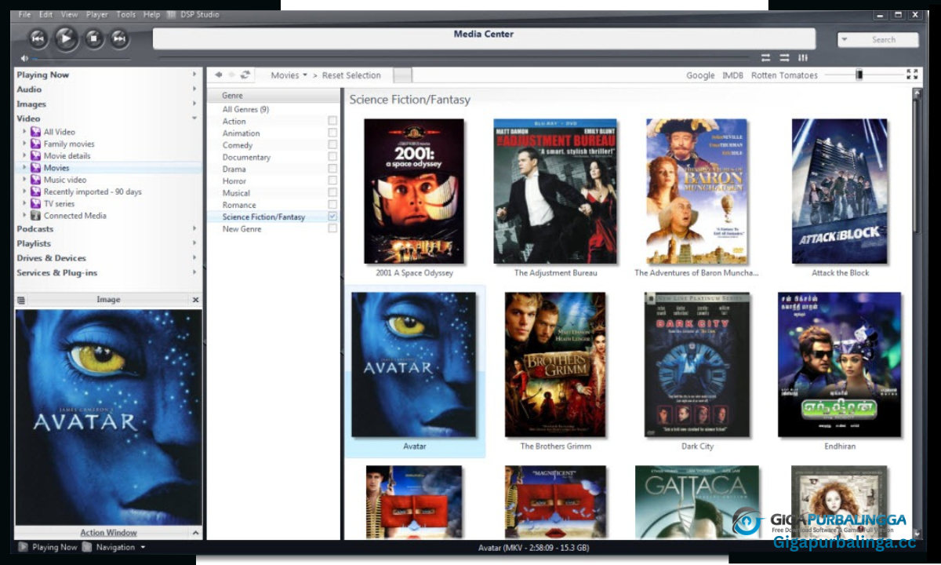Viewport: 941px width, 565px height.
Task: Open the equalizer sliders icon
Action: tap(803, 57)
